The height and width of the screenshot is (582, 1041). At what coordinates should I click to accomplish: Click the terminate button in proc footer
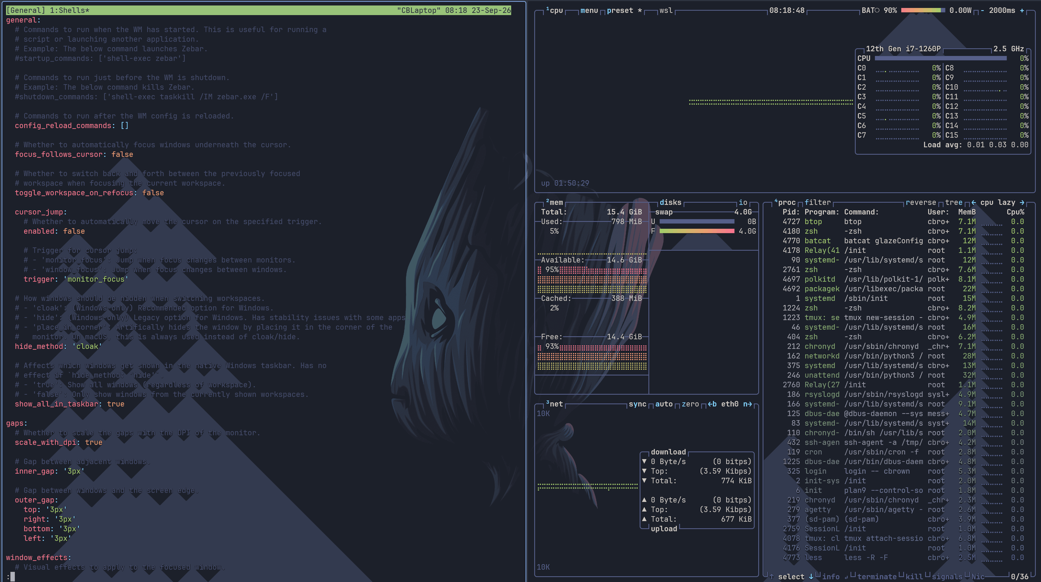877,576
